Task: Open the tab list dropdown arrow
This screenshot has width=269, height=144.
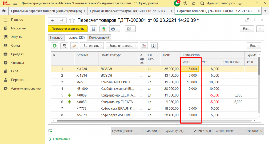Action: coord(265,11)
